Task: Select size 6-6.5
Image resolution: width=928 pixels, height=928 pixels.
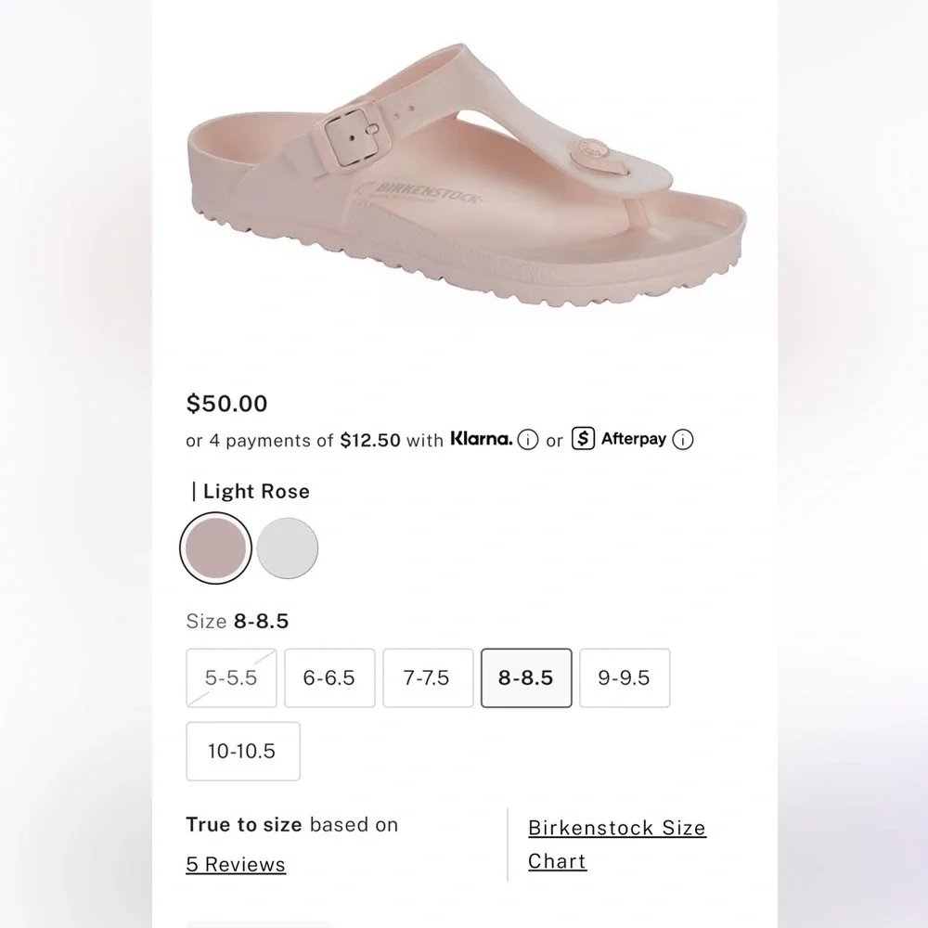Action: coord(329,678)
